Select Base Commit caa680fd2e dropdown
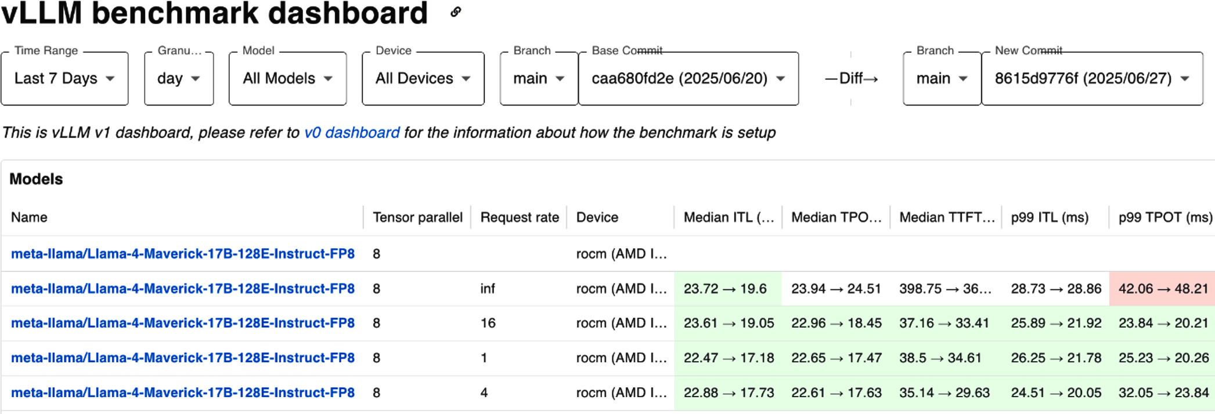Viewport: 1215px width, 414px height. tap(688, 78)
